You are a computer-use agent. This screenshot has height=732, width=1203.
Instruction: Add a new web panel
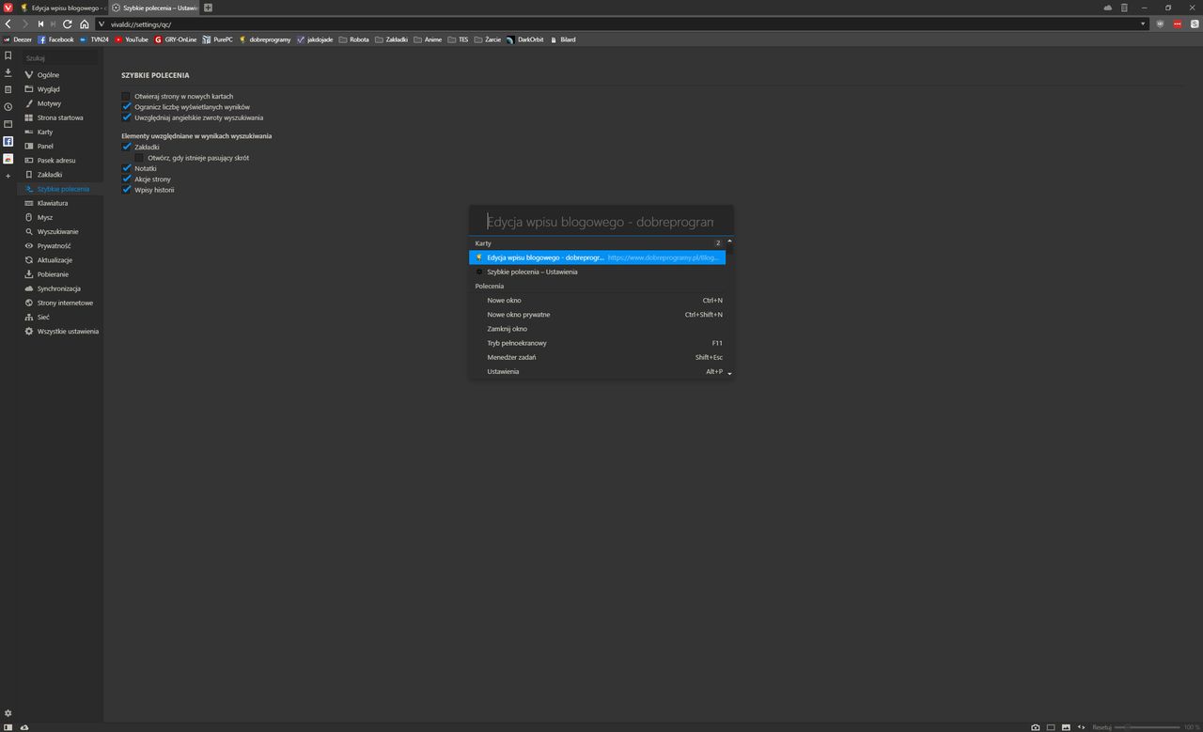click(x=8, y=176)
